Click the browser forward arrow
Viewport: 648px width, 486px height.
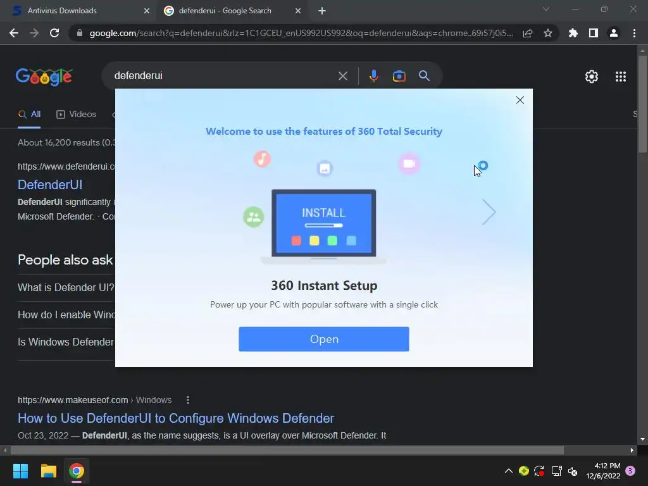[34, 33]
